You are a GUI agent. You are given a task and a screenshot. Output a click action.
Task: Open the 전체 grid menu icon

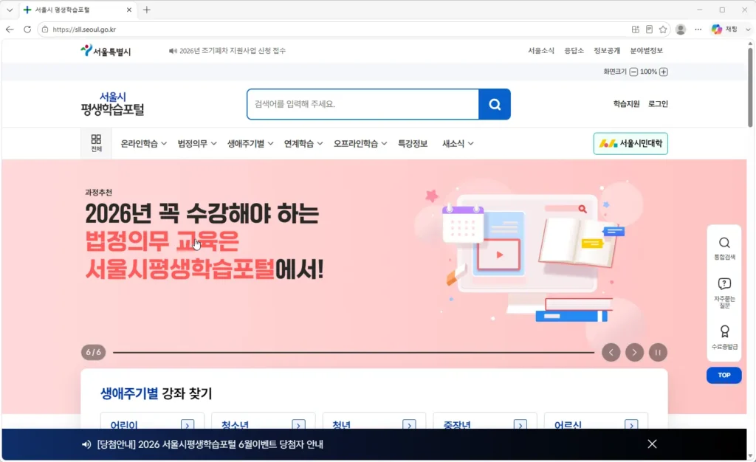[97, 143]
